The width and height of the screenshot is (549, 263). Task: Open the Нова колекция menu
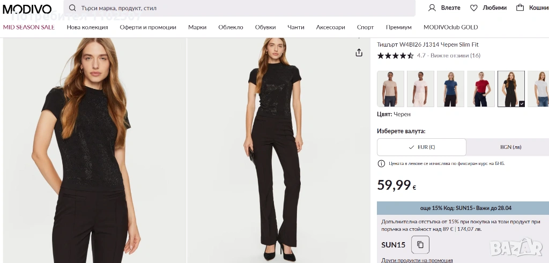click(87, 27)
